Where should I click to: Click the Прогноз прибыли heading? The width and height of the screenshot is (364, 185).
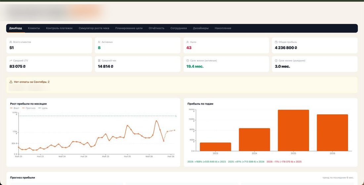pos(23,178)
